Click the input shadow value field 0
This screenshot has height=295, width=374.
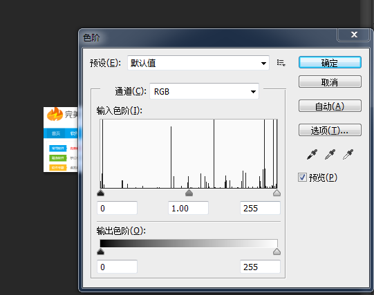pos(117,208)
